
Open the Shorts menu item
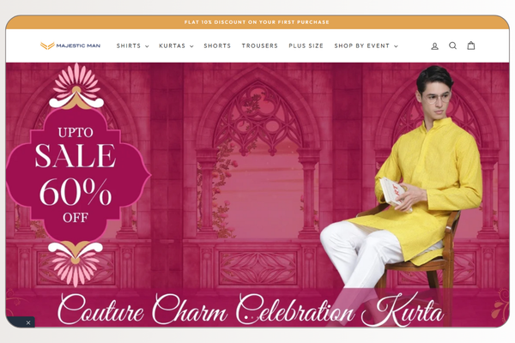217,46
